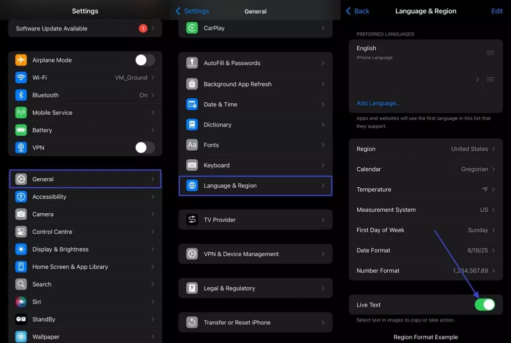Open the Region dropdown showing United States
511x343 pixels.
point(426,149)
